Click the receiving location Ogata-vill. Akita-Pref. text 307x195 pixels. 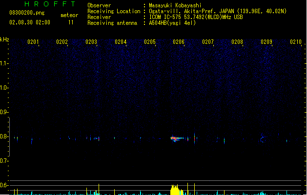click(183, 11)
